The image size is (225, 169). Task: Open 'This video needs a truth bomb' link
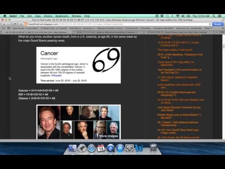[175, 50]
